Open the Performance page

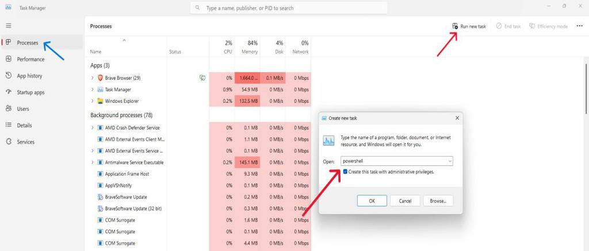tap(30, 59)
